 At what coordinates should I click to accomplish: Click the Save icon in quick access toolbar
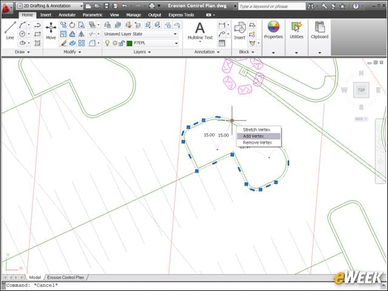pyautogui.click(x=106, y=5)
